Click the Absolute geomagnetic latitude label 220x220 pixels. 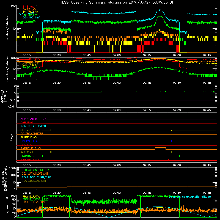click(x=190, y=197)
